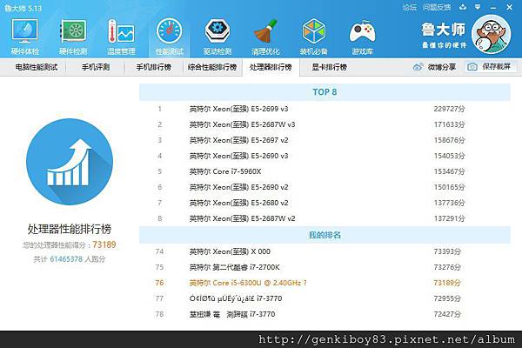The height and width of the screenshot is (348, 522).
Task: Open the 驱动检测 driver detection icon
Action: pos(217,37)
